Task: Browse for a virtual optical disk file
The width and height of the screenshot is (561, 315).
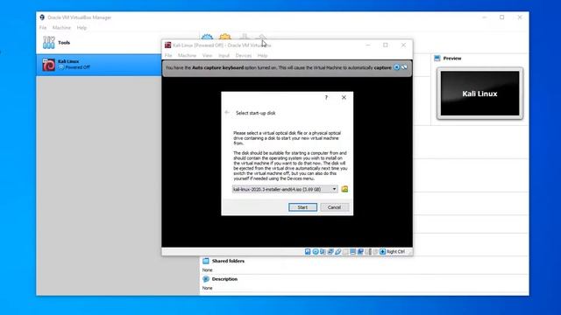Action: (x=344, y=189)
